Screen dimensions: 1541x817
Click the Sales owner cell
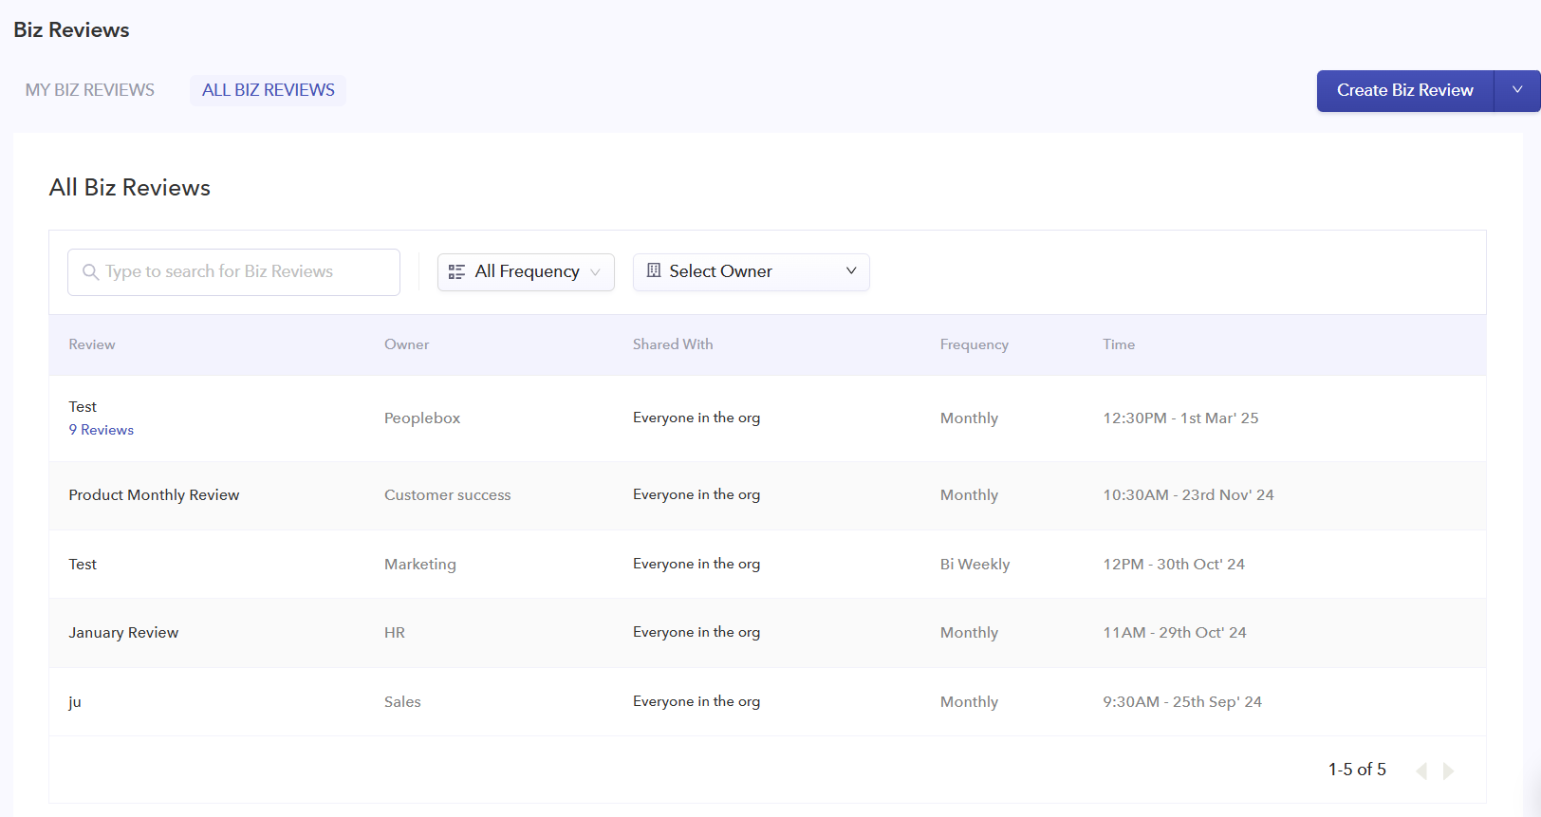click(402, 702)
